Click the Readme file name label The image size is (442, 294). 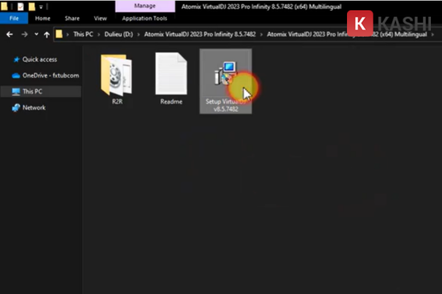171,101
